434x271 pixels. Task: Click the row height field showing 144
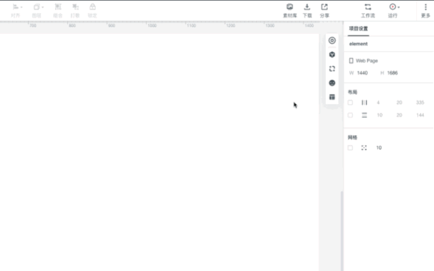(420, 115)
